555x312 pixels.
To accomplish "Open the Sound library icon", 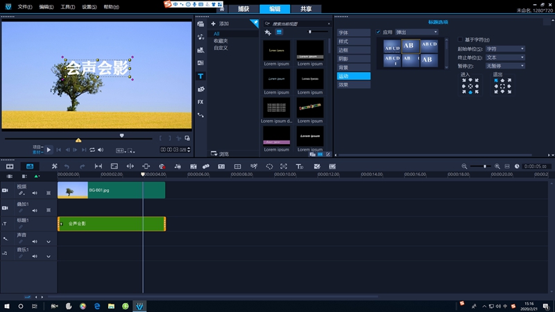I will (200, 37).
